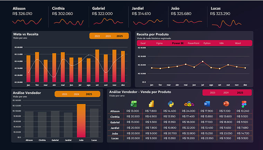Click the Gabriel gray bar
The height and width of the screenshot is (150, 263).
[55, 124]
